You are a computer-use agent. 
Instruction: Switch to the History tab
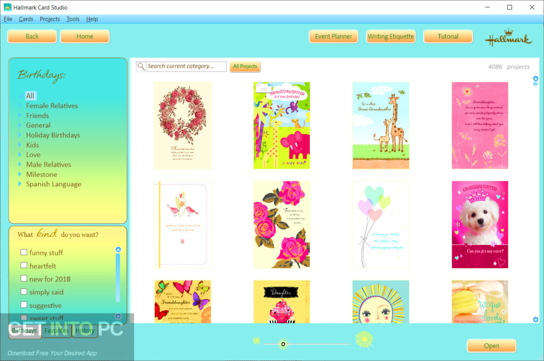pyautogui.click(x=85, y=331)
